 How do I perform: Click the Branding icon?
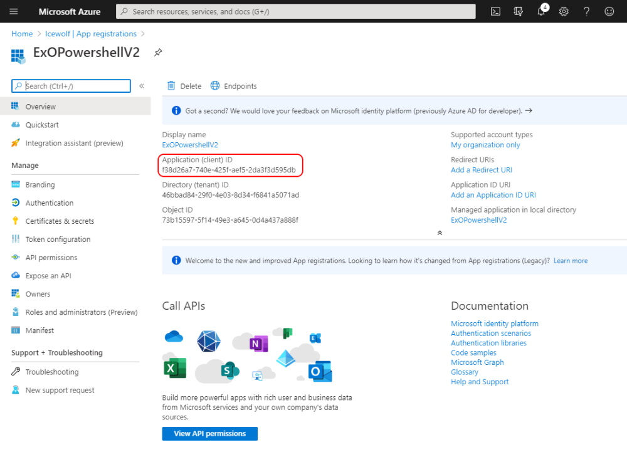(x=16, y=184)
